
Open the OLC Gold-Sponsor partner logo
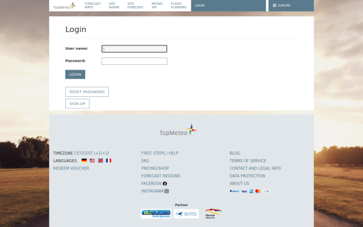click(156, 214)
